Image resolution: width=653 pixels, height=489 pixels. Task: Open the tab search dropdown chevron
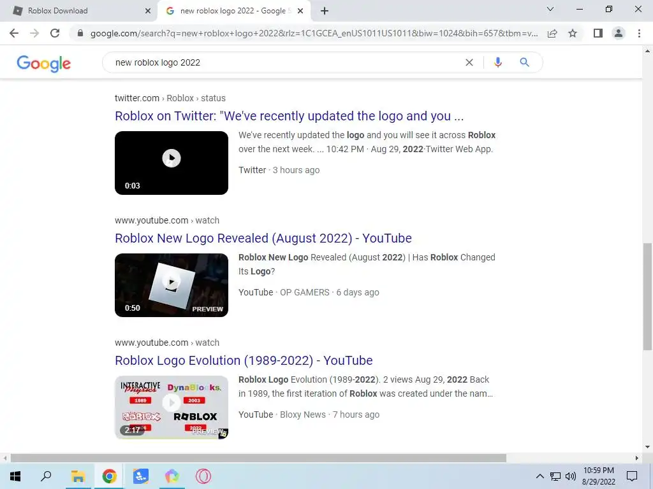point(550,9)
